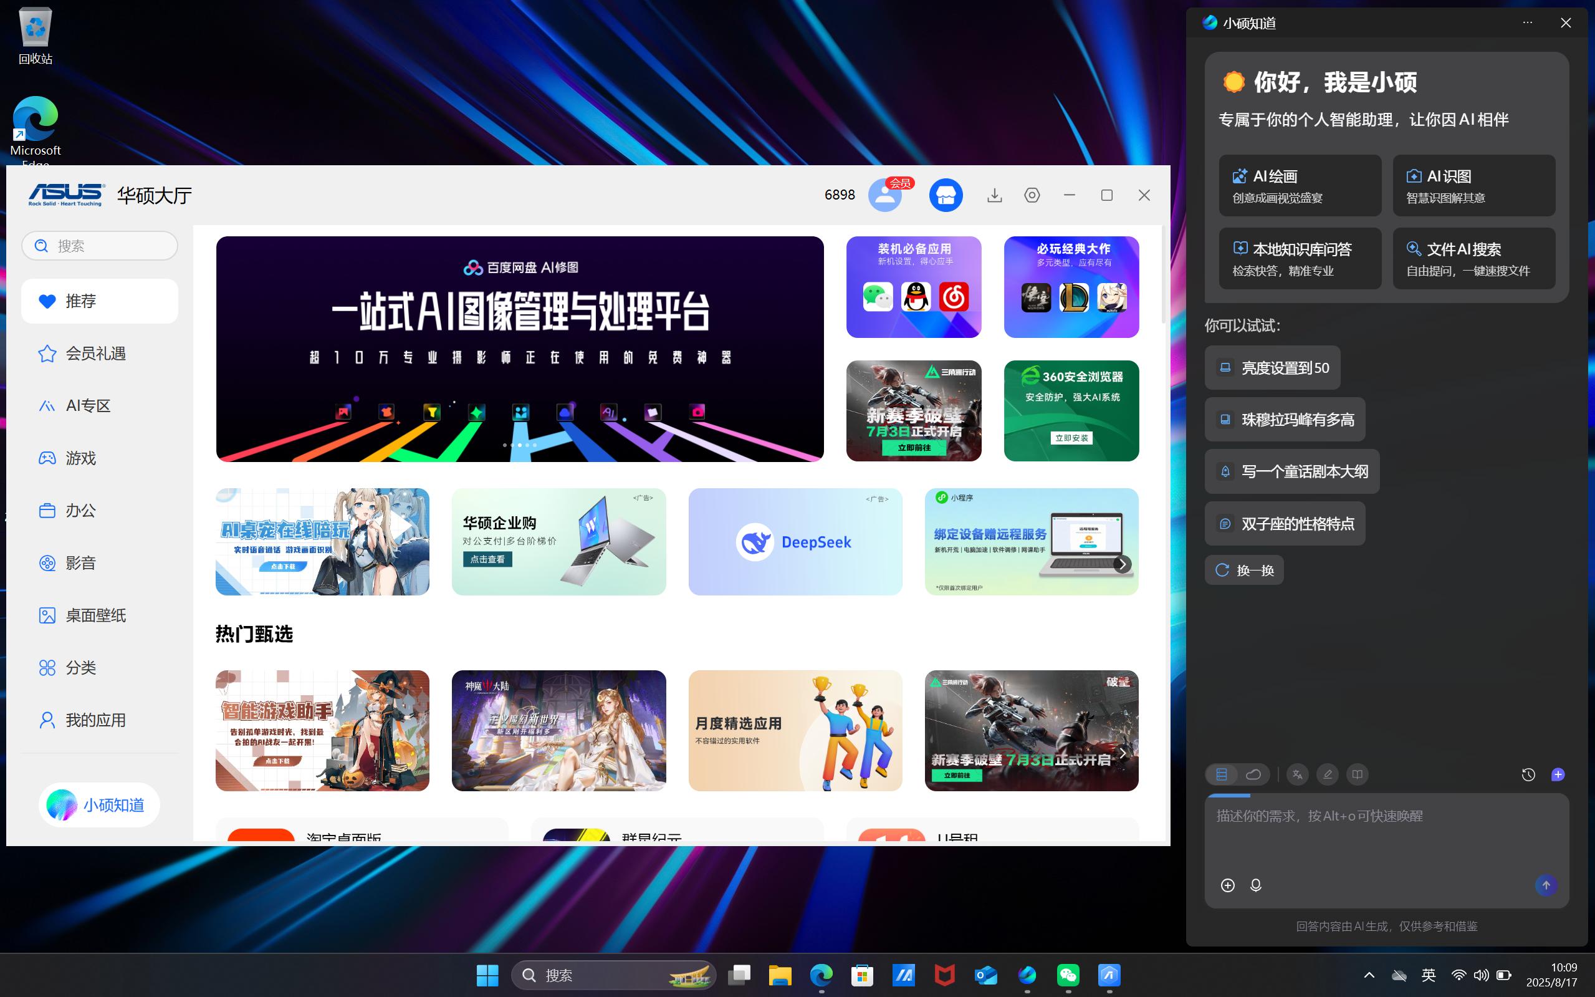Click the Windows Start button on taskbar
Screen dimensions: 1595x997
[x=488, y=975]
